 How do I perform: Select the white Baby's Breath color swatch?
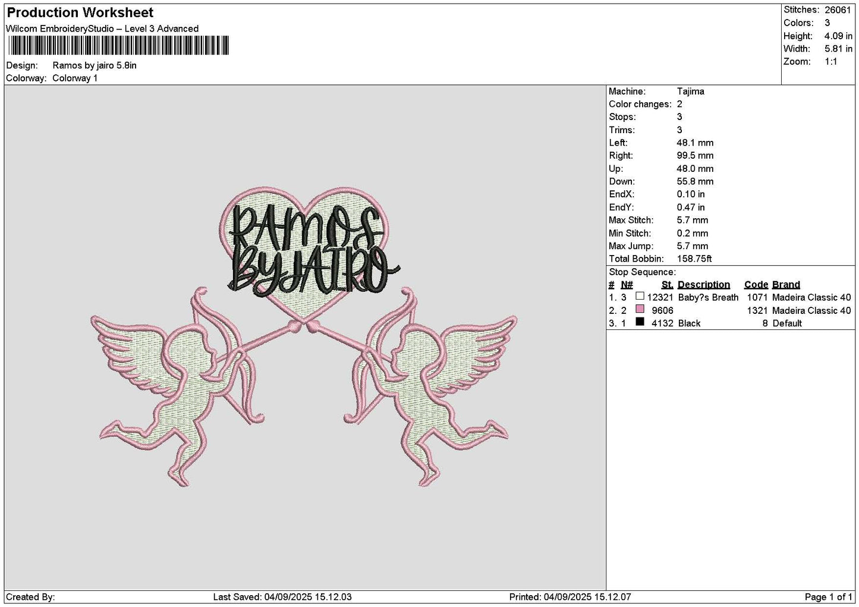coord(640,296)
